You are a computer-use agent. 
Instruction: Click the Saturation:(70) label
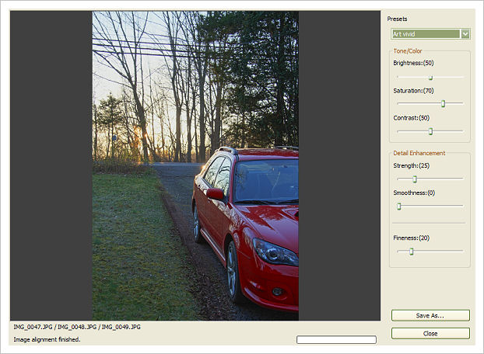click(x=413, y=91)
